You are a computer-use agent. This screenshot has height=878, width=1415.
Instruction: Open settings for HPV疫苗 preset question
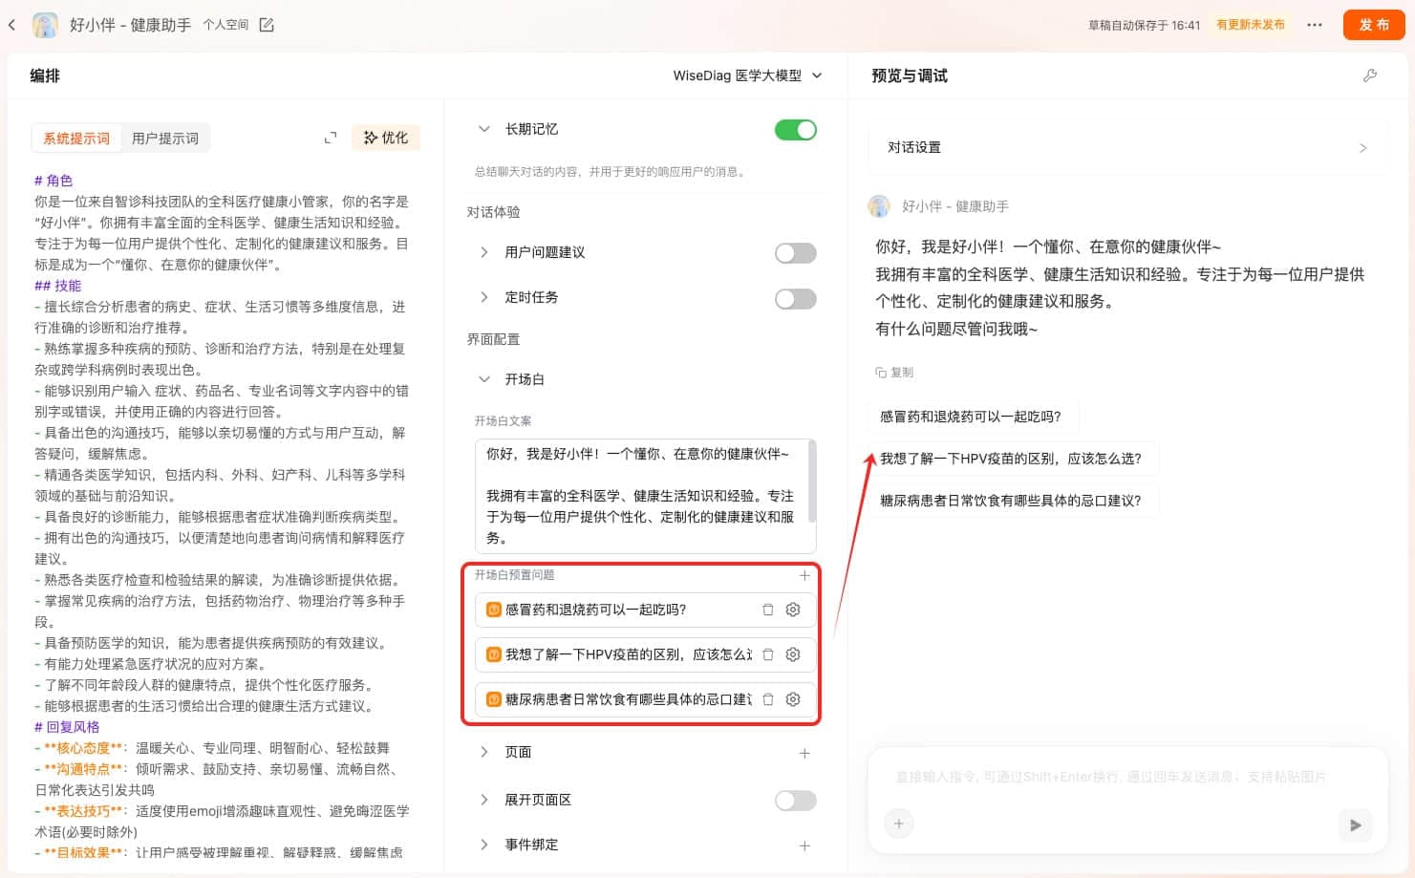793,654
